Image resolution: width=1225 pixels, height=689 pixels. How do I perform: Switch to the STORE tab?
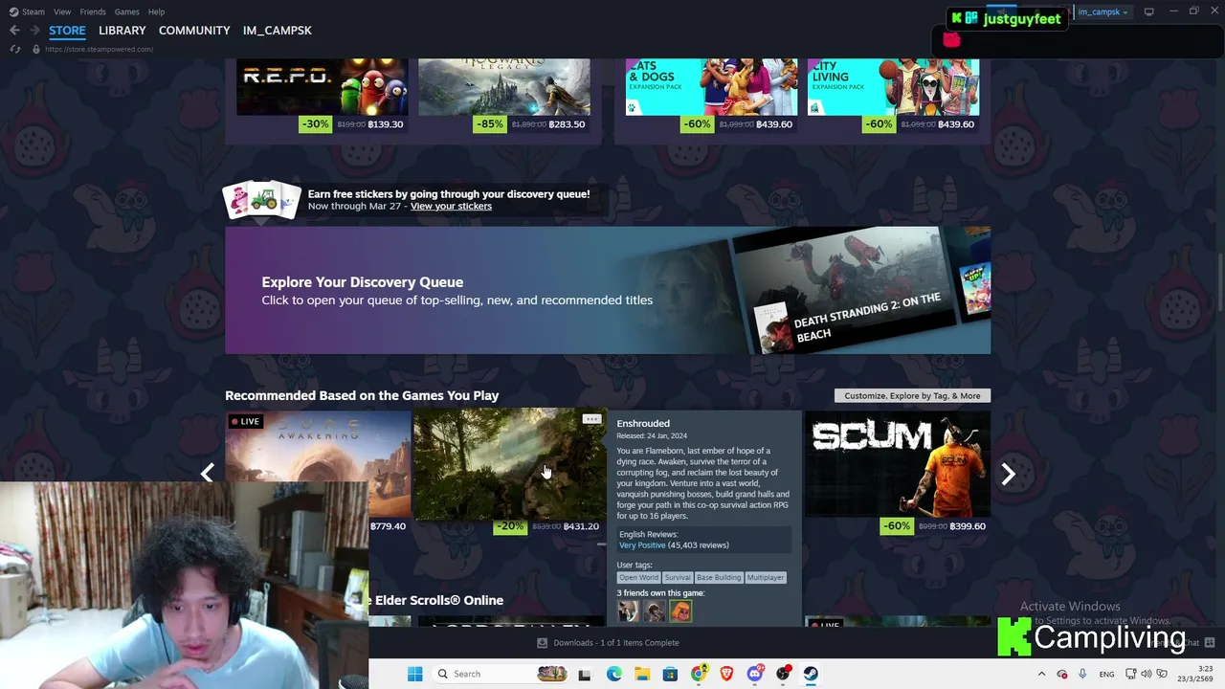point(67,31)
